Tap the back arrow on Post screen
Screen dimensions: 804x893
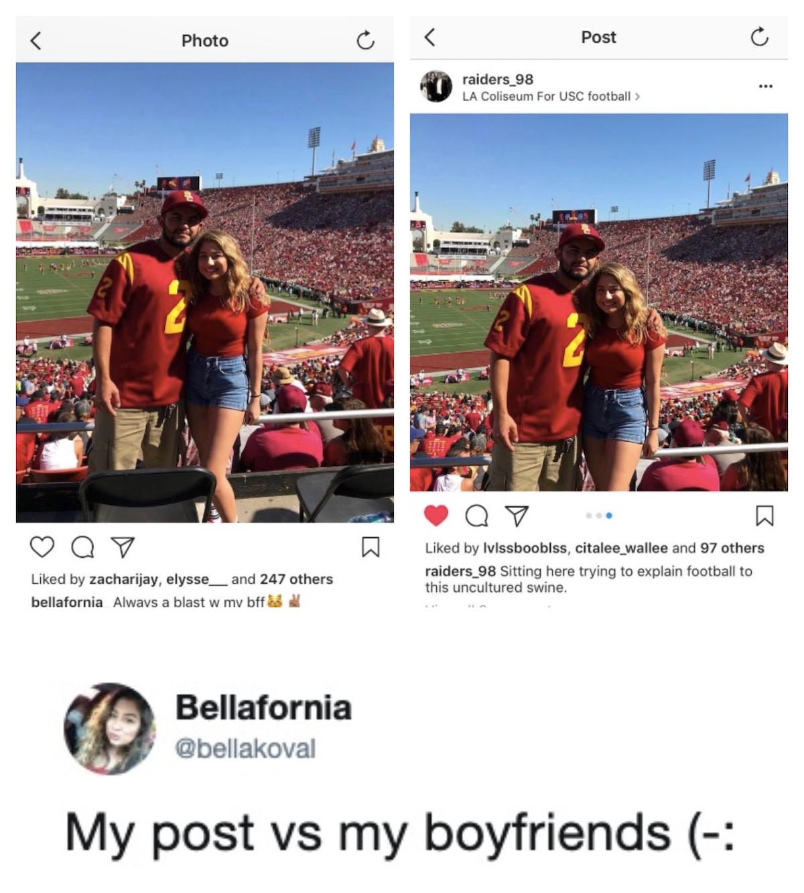(x=430, y=37)
